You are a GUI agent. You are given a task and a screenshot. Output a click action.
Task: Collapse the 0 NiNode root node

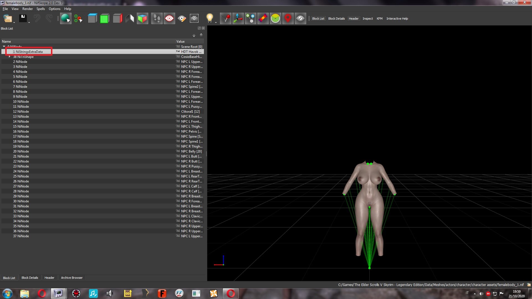tap(4, 47)
